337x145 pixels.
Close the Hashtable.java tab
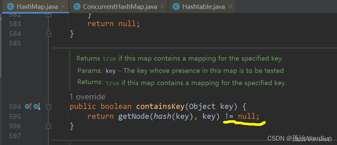[x=230, y=7]
